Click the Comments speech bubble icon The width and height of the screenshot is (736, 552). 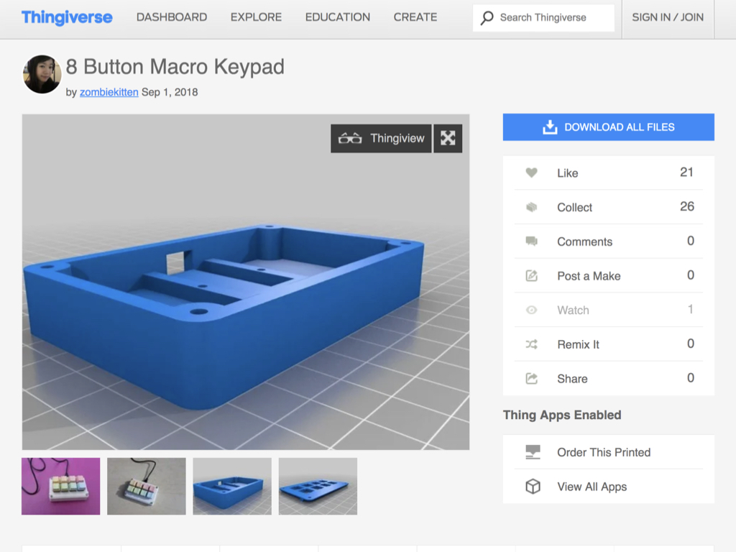point(531,241)
